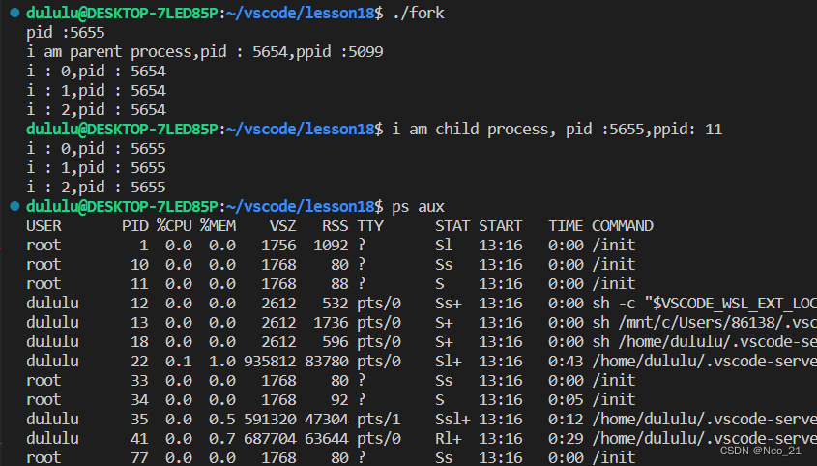Click the PID column header

click(135, 225)
